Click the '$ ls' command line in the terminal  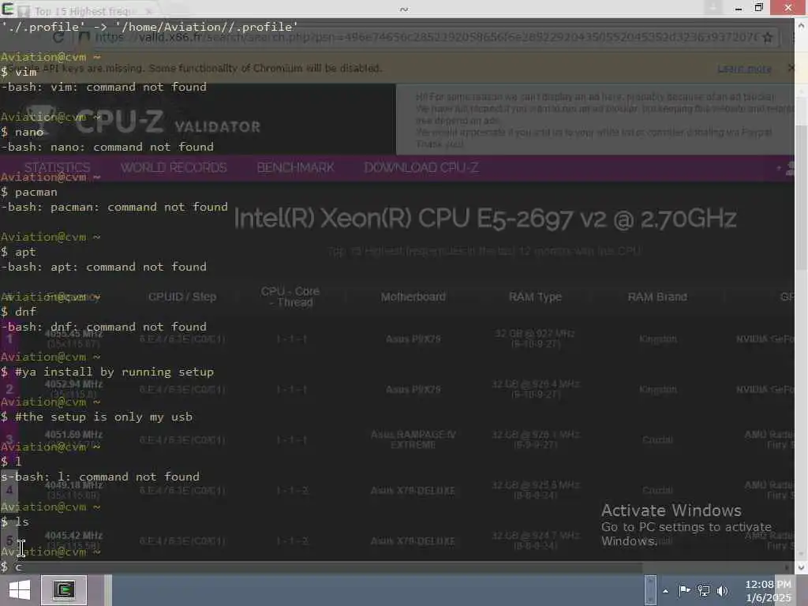(15, 522)
